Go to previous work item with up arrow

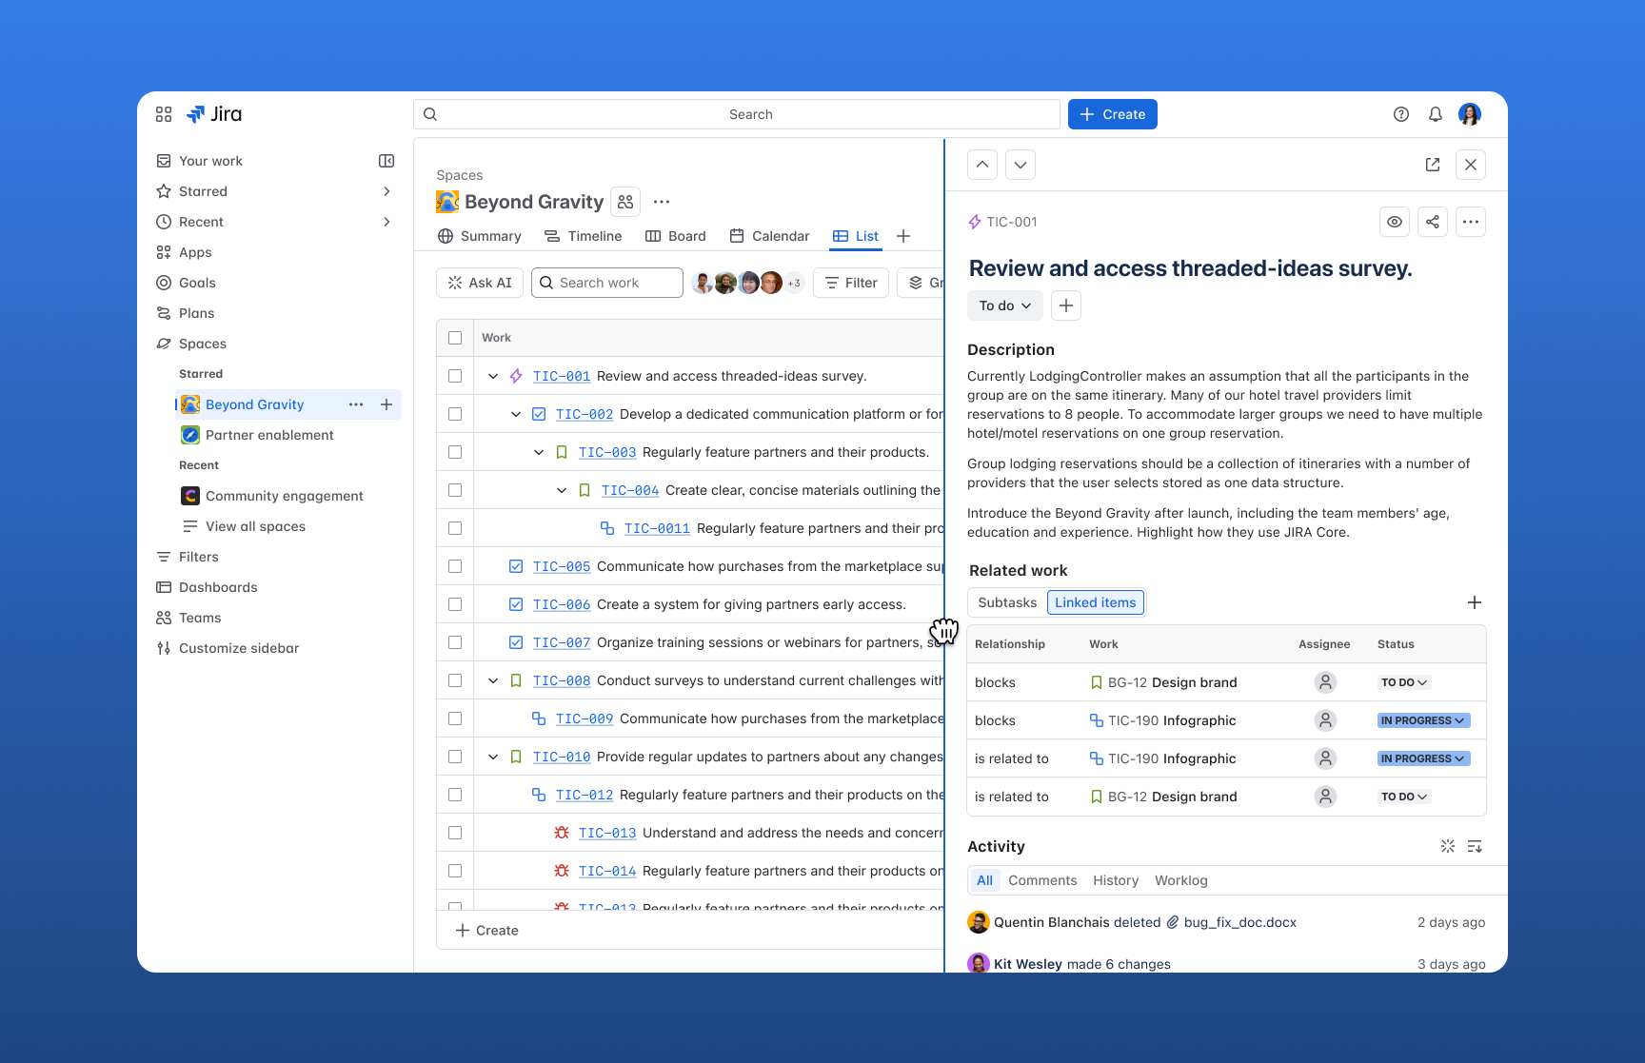[x=982, y=165]
